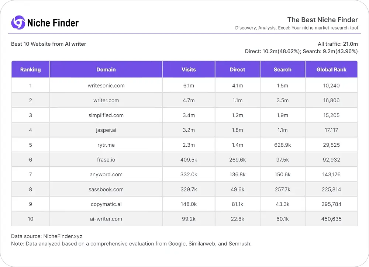Click the Global Rank column header

[x=331, y=69]
